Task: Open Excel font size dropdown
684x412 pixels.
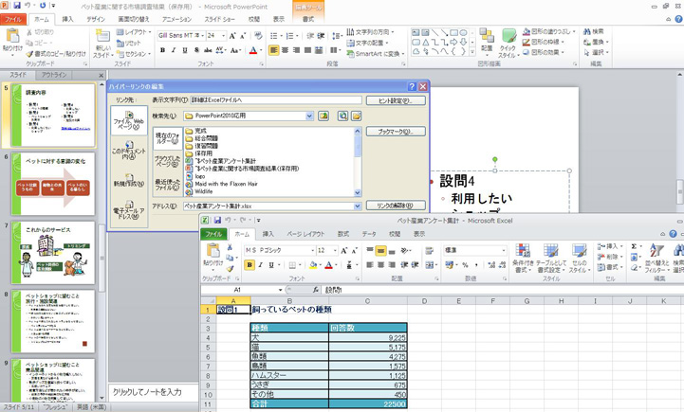Action: tap(335, 250)
